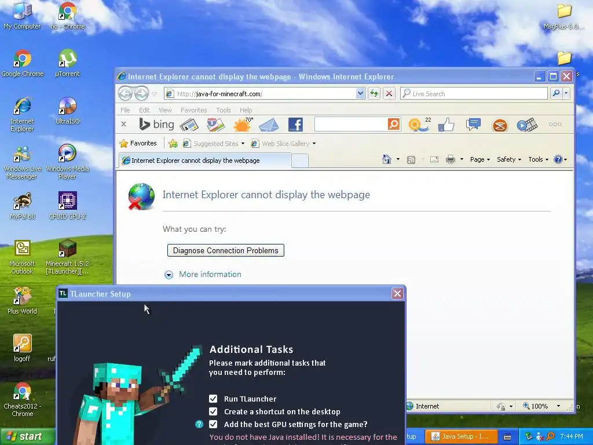Uncheck Create a shortcut on the desktop

(213, 411)
